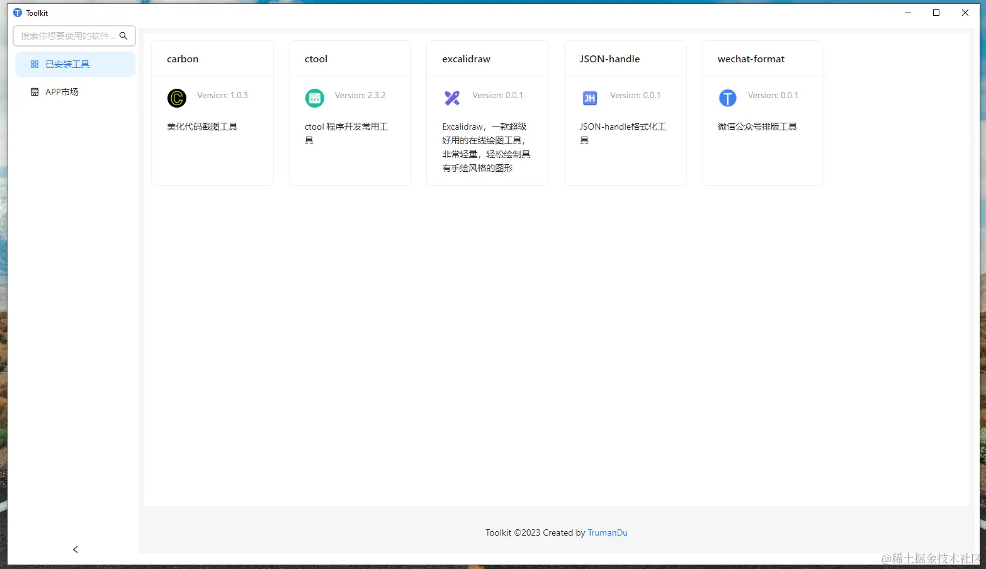Open the 已安装工具 menu item

tap(75, 64)
